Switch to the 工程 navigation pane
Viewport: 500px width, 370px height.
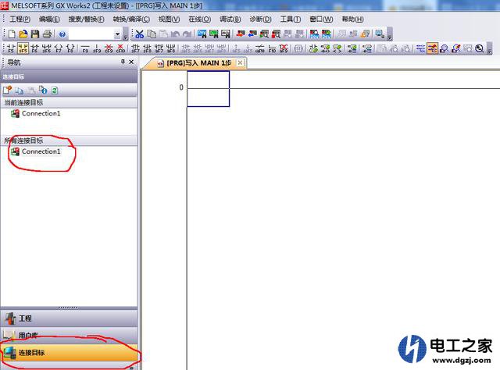(x=69, y=318)
